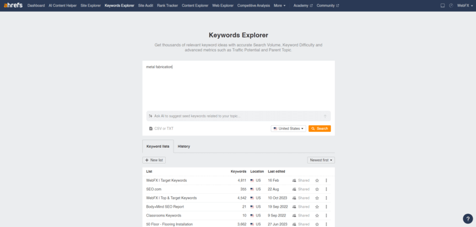
Task: Star the WebFX I Top & Target Keywords list
Action: point(317,198)
